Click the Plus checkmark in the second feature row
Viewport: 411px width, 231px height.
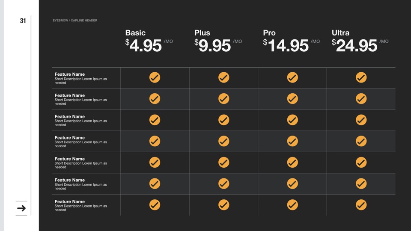click(x=223, y=99)
